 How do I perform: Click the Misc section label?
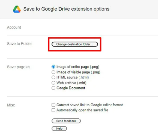point(11,105)
